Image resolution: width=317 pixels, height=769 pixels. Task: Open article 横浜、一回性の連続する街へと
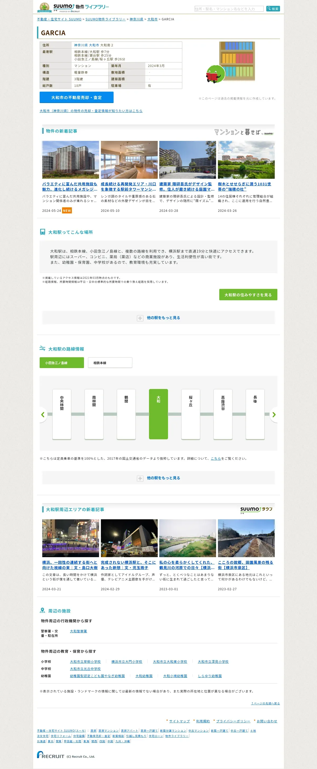(x=70, y=565)
